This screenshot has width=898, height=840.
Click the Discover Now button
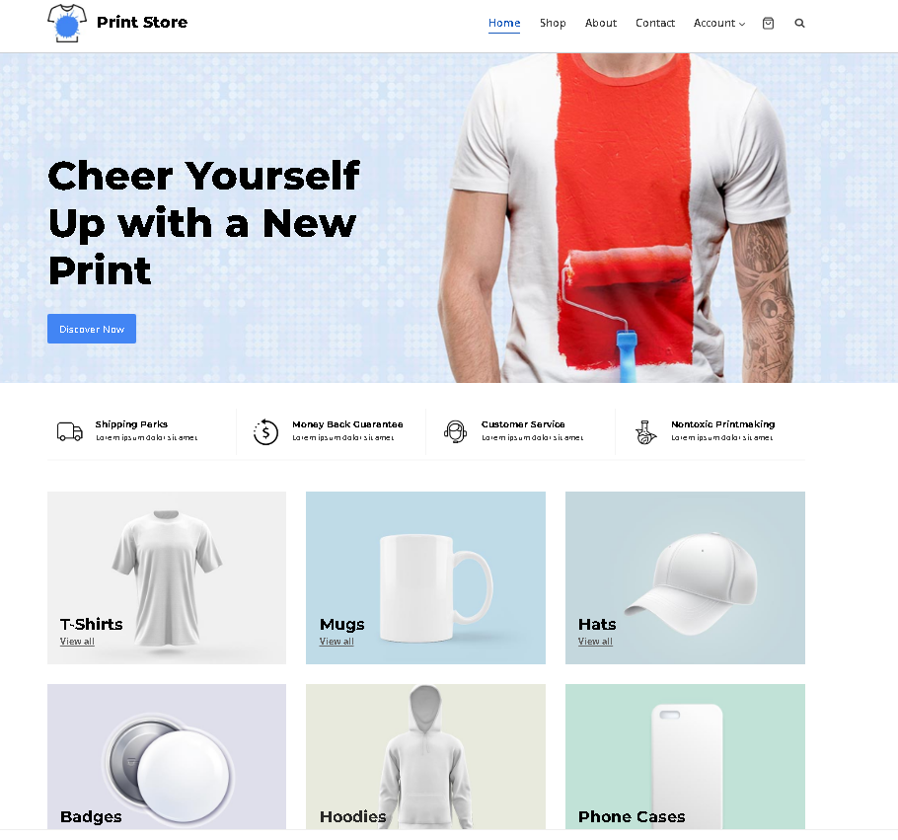tap(92, 329)
